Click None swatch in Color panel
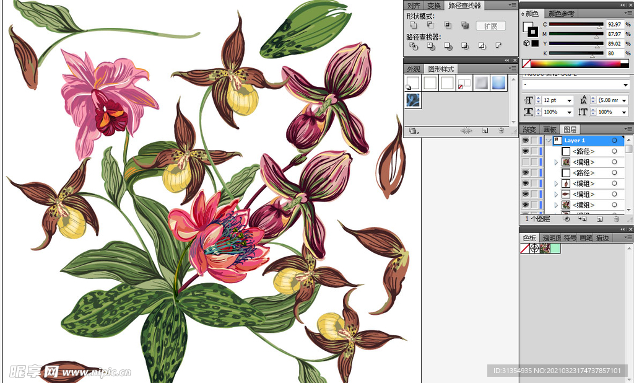 [526, 64]
